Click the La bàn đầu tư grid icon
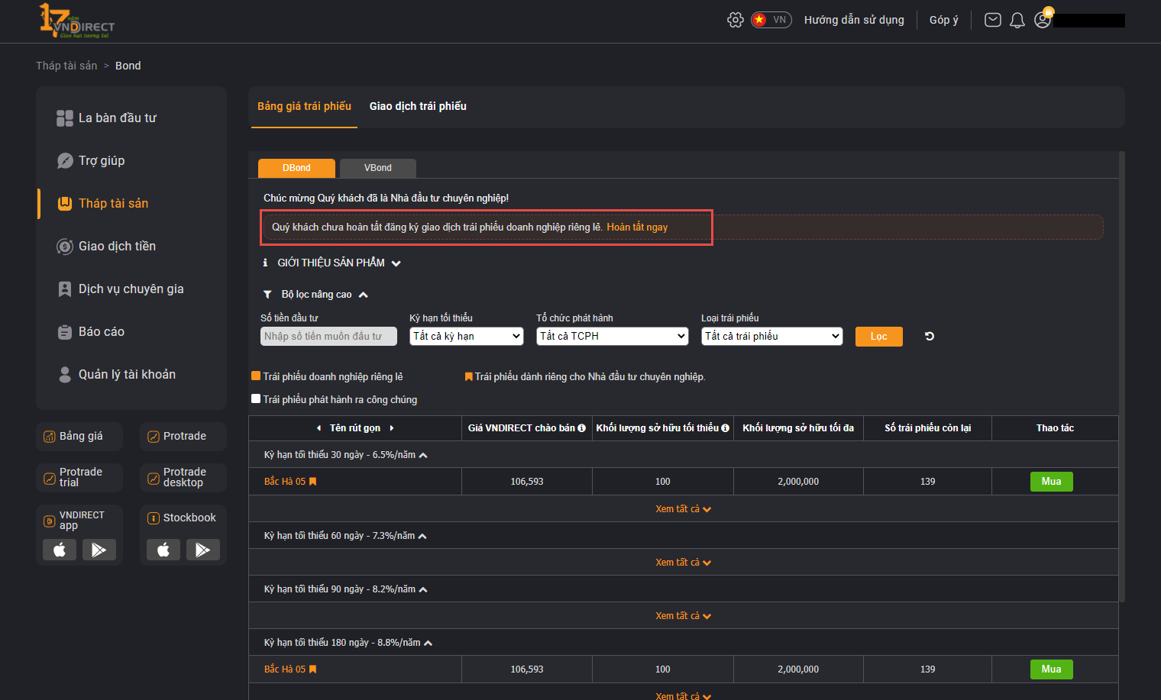This screenshot has height=700, width=1161. pyautogui.click(x=65, y=118)
